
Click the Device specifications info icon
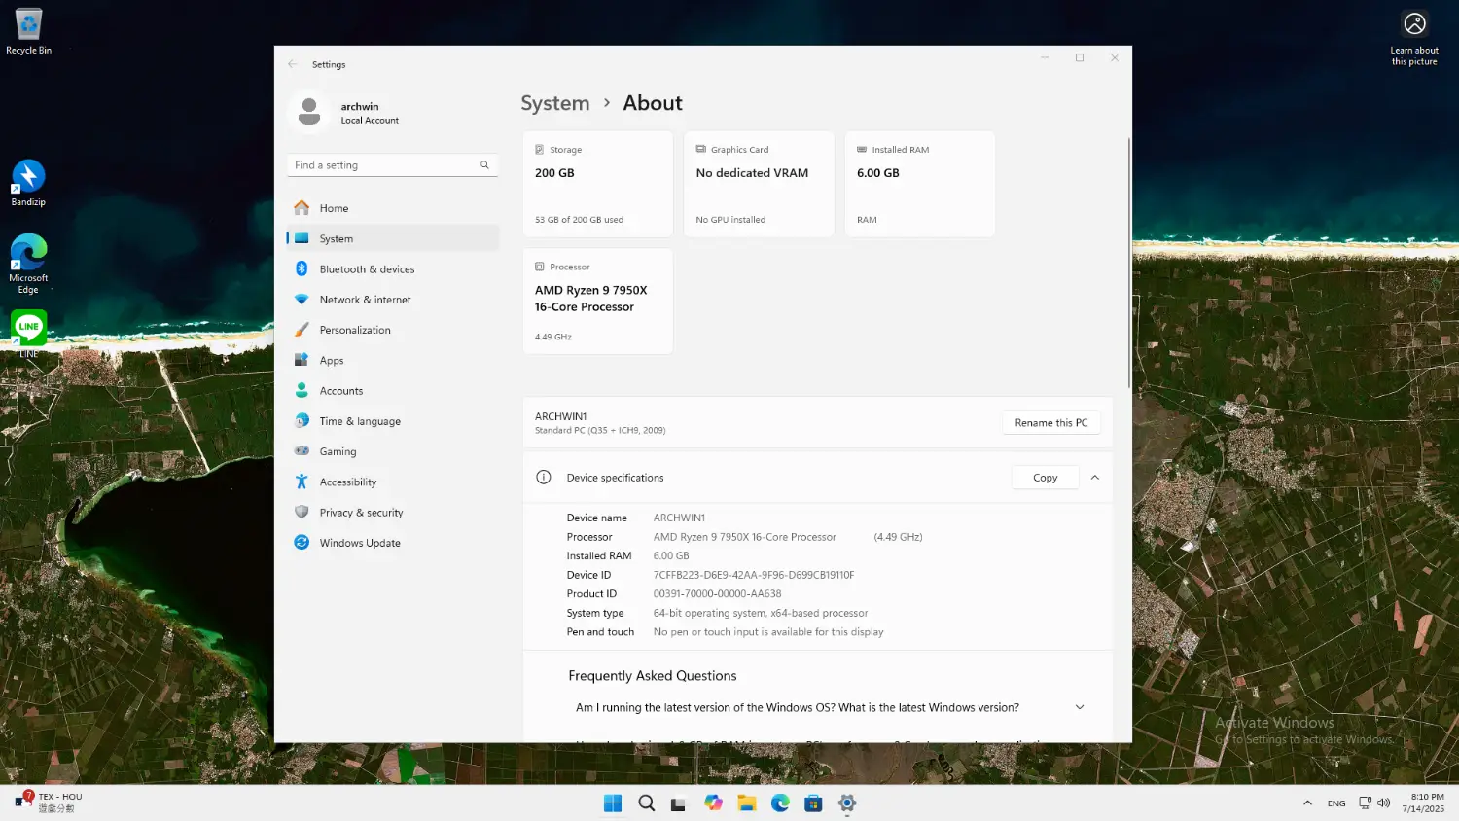(544, 478)
